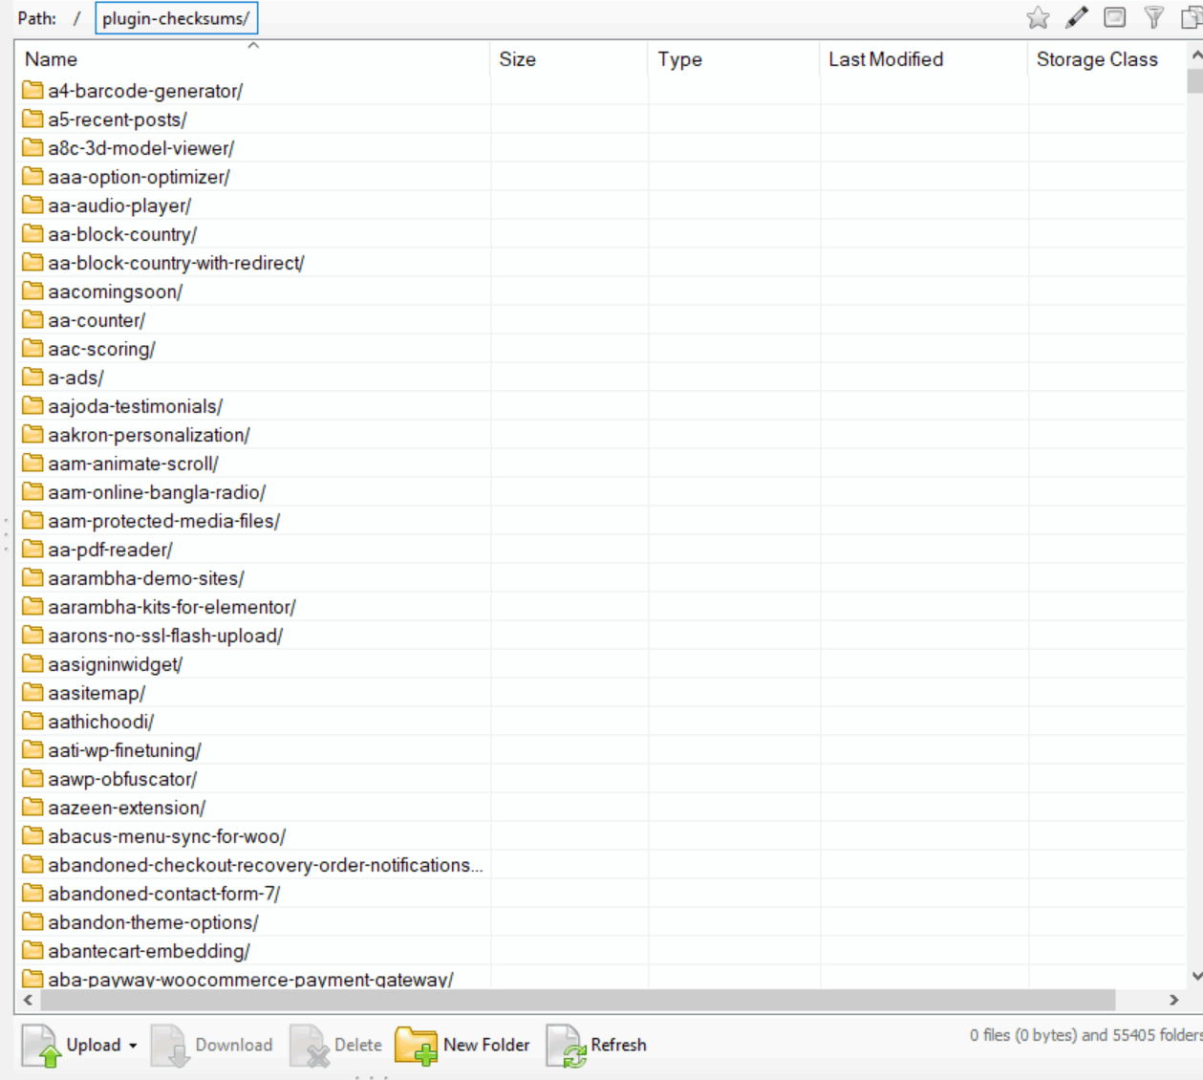Select the abantecart-embedding/ folder name
1203x1080 pixels.
[x=149, y=951]
